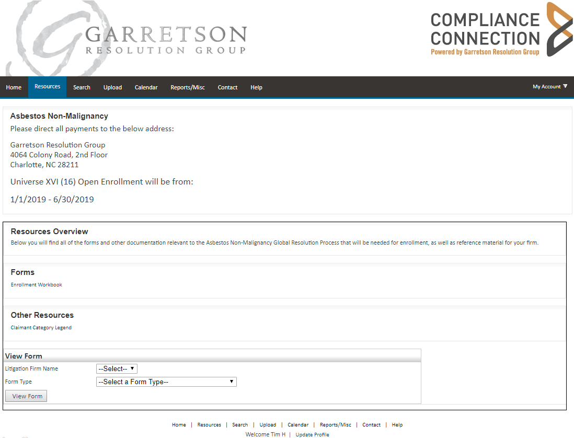Click the footer Home link
The width and height of the screenshot is (574, 438).
coord(179,425)
